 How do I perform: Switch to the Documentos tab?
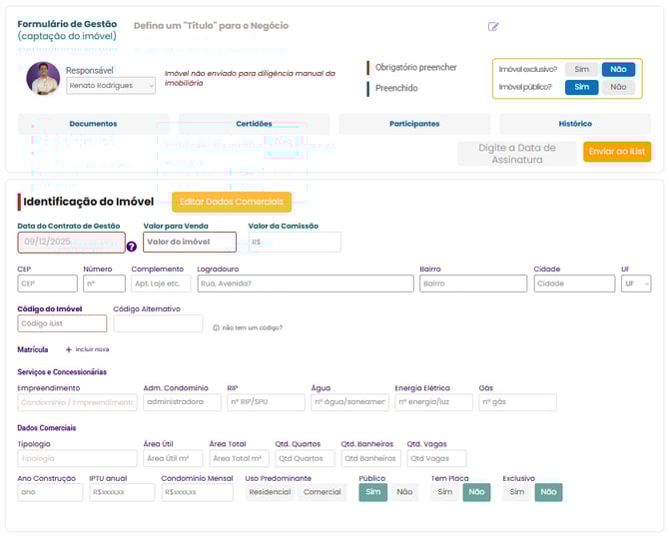click(x=93, y=124)
